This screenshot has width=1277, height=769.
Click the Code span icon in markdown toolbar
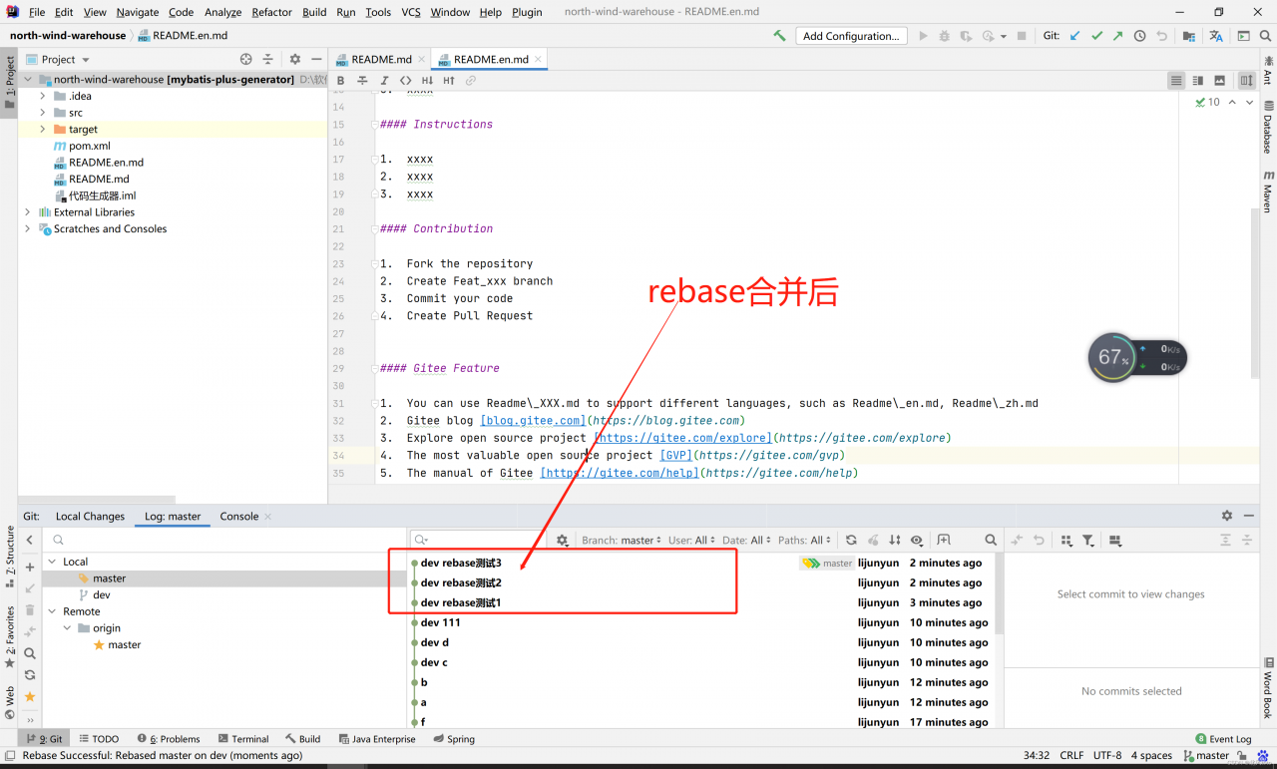(x=405, y=81)
